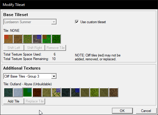
Task: Click the Shift Right button
Action: [35, 48]
